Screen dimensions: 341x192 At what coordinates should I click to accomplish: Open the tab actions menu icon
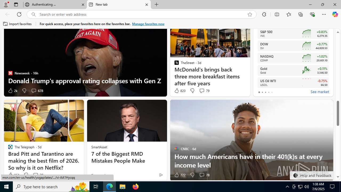coord(16,5)
